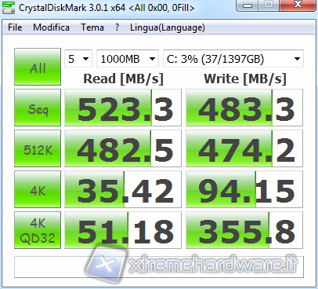
Task: Open the ? help menu
Action: [x=117, y=27]
